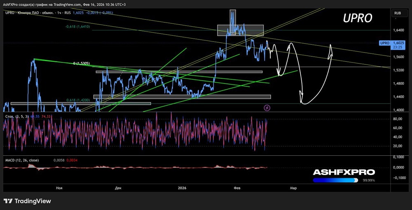Click the TradingView logo
This screenshot has width=412, height=210.
28,201
